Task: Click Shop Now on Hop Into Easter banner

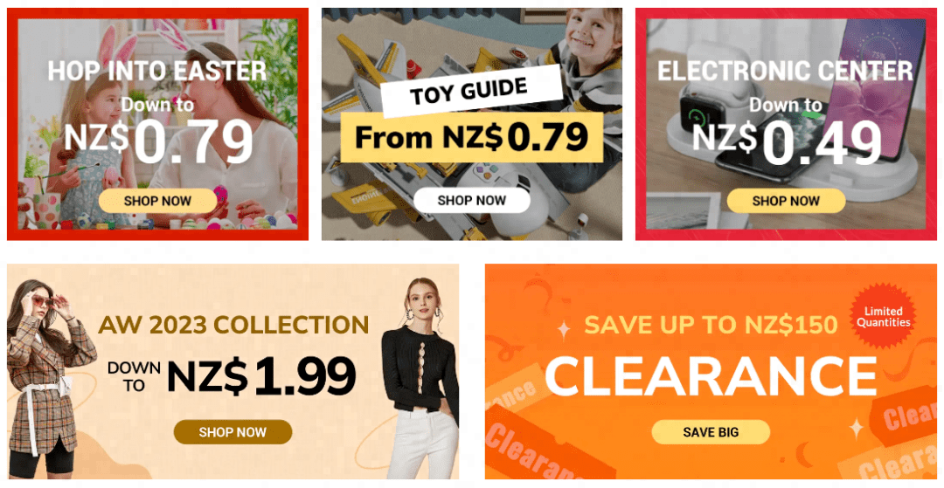Action: pos(157,201)
